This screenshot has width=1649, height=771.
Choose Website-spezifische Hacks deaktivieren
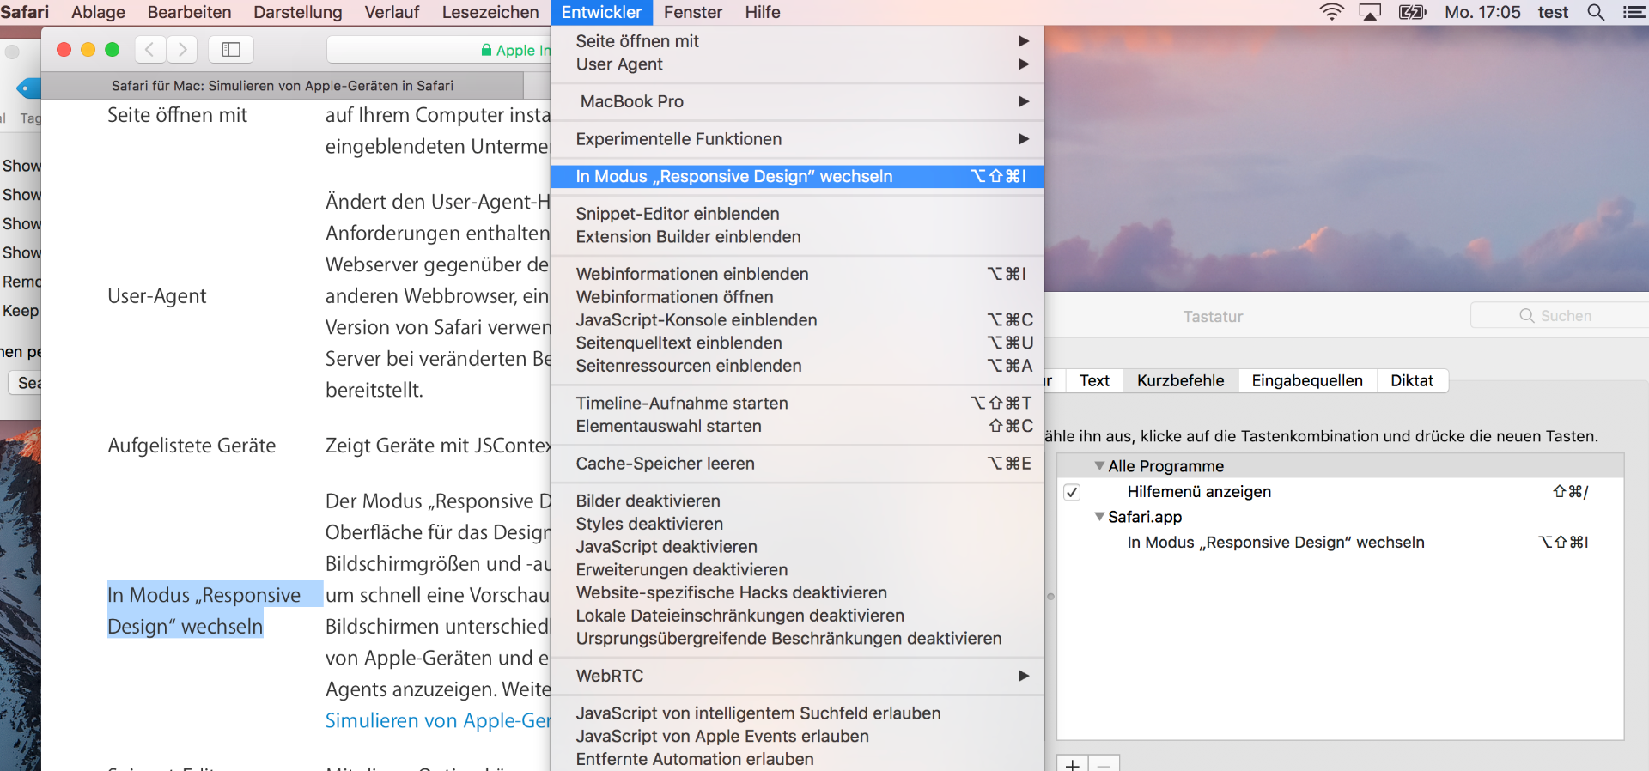(797, 592)
